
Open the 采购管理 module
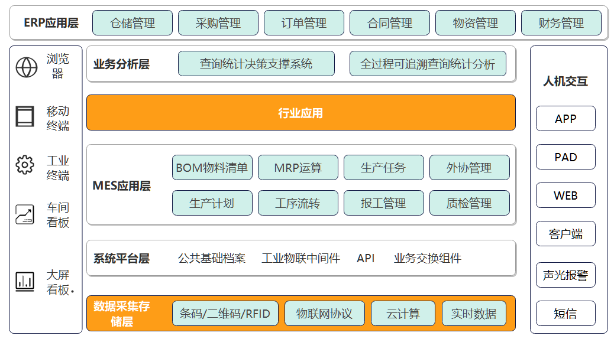point(218,23)
